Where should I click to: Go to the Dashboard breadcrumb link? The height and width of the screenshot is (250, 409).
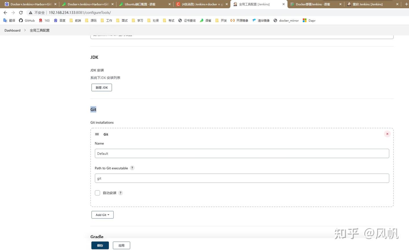point(12,30)
